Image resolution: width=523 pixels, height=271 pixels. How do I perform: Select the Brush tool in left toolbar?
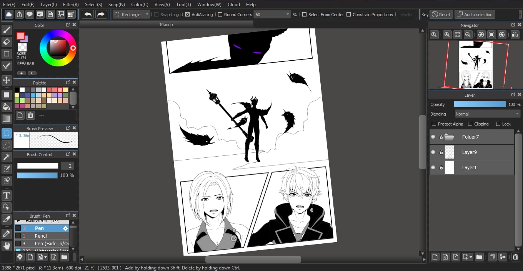7,30
